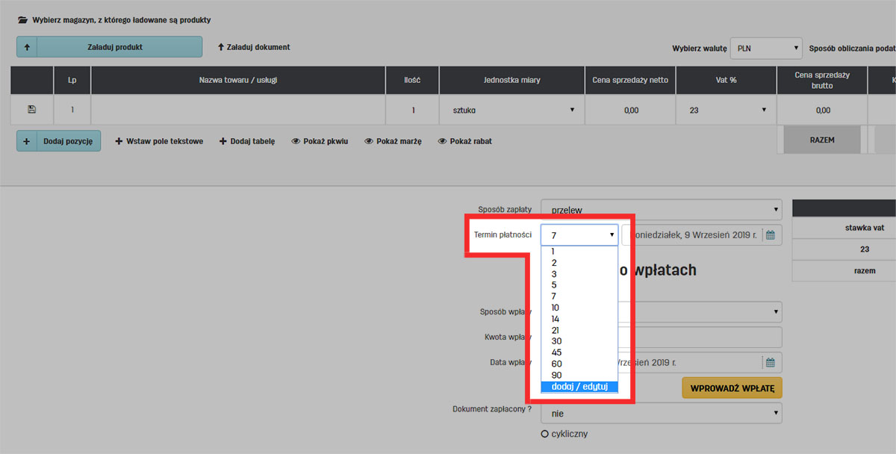Toggle Pokaż rabat visibility
The height and width of the screenshot is (454, 896).
[x=464, y=141]
